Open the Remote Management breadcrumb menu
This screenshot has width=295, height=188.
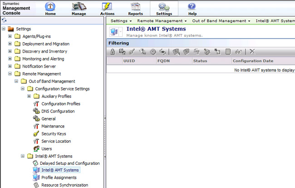pyautogui.click(x=162, y=21)
